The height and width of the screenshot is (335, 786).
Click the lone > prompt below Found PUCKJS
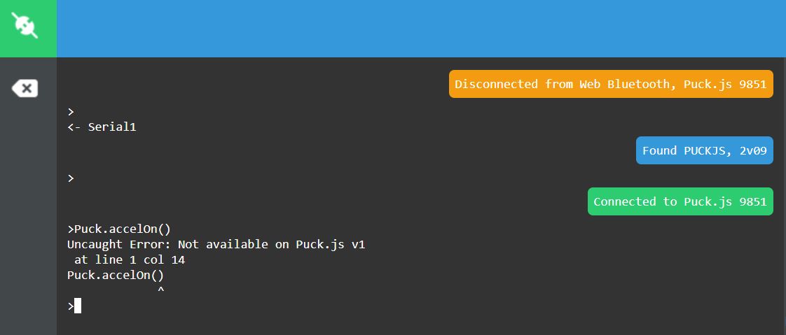coord(71,178)
